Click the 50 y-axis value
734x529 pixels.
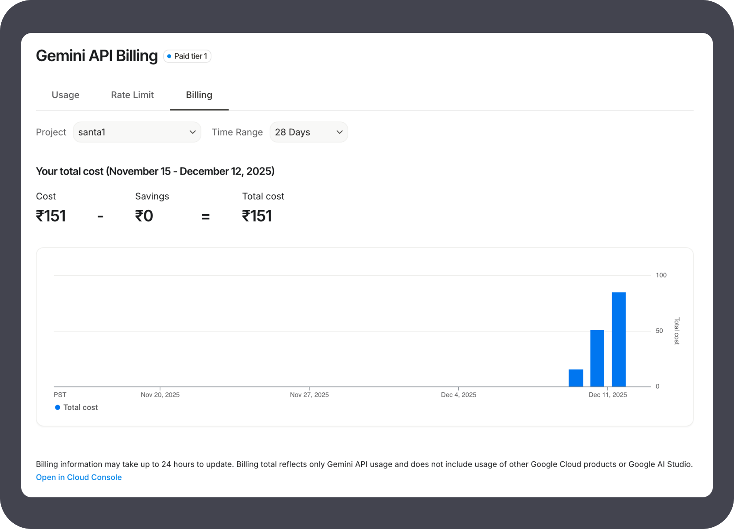659,331
